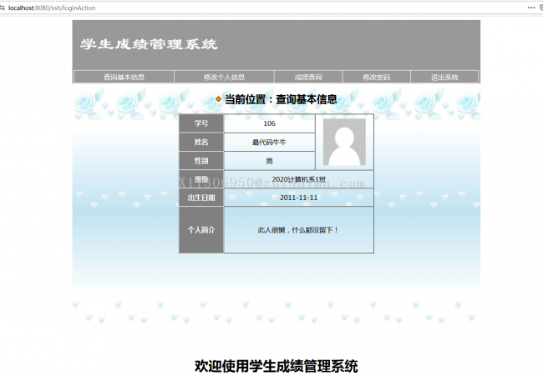Viewport: 543px width, 376px height.
Task: Click the student avatar placeholder photo
Action: (344, 142)
